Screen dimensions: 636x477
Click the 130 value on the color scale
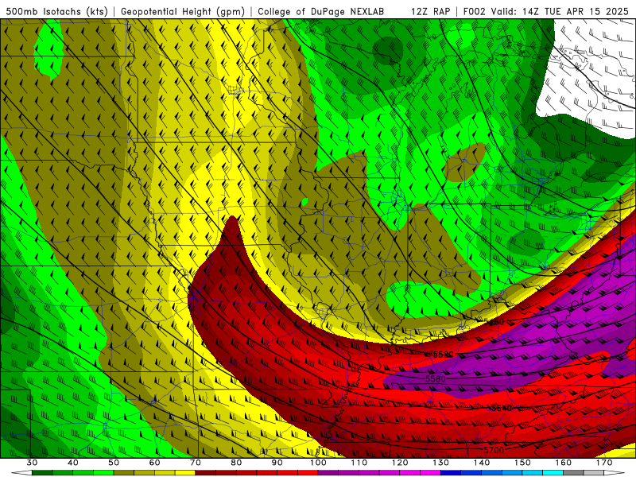[x=441, y=463]
